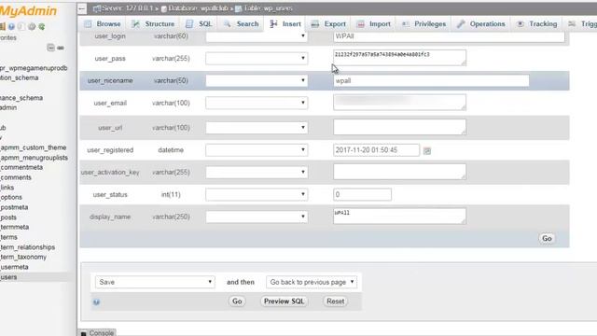Click the user_status value field
The height and width of the screenshot is (336, 597).
(x=362, y=195)
